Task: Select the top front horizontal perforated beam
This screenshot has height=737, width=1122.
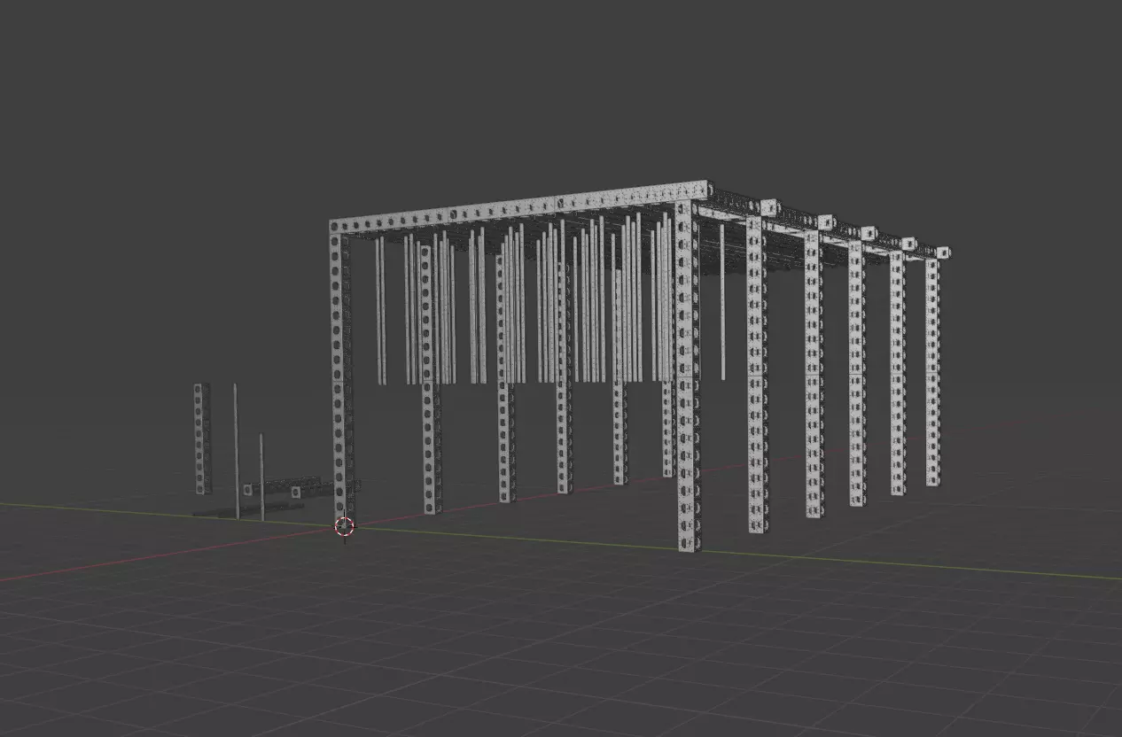Action: click(x=519, y=206)
